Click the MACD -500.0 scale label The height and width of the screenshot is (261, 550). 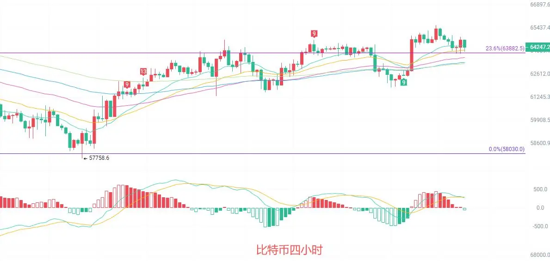click(x=539, y=226)
